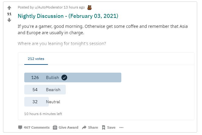The image size is (202, 135).
Task: Click the post score number 11
Action: (9, 14)
